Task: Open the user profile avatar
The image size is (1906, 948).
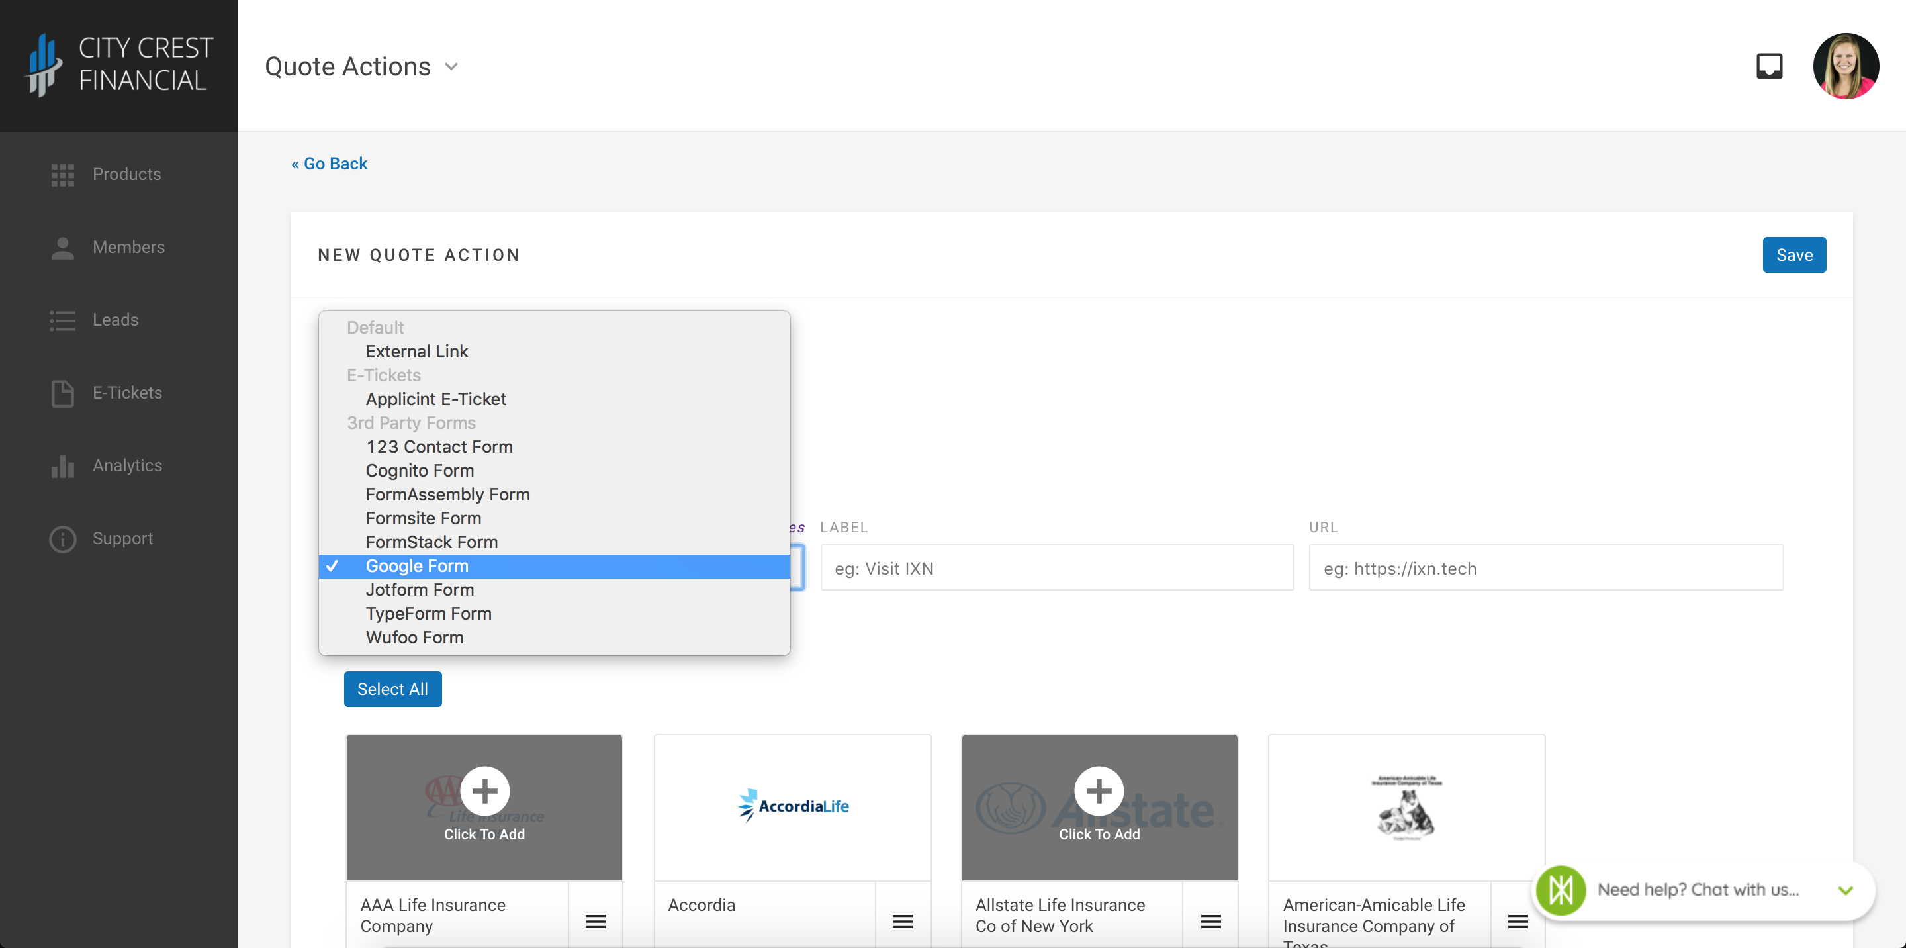Action: (x=1845, y=66)
